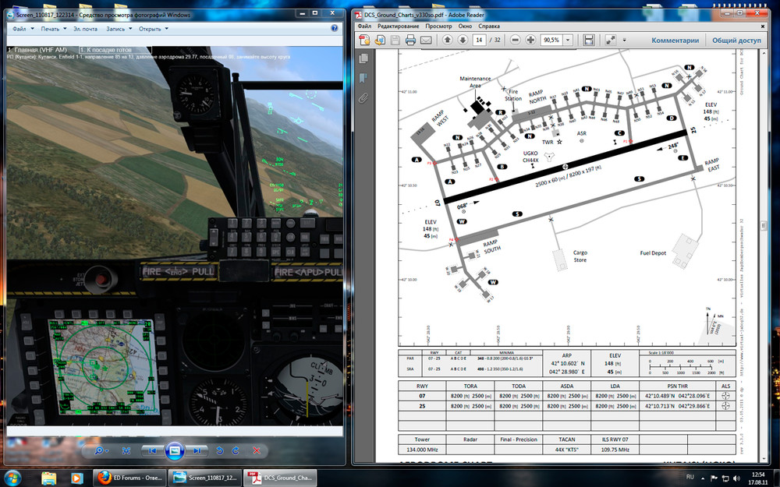Toggle actual size view in Photo Viewer
This screenshot has height=487, width=780.
click(x=126, y=450)
